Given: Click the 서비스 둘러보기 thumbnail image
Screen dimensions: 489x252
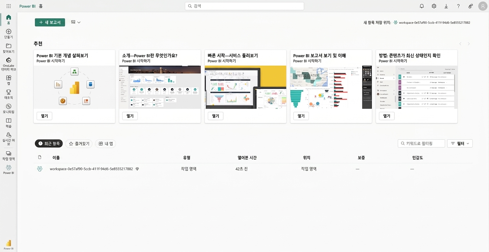Looking at the screenshot, I should tap(246, 87).
